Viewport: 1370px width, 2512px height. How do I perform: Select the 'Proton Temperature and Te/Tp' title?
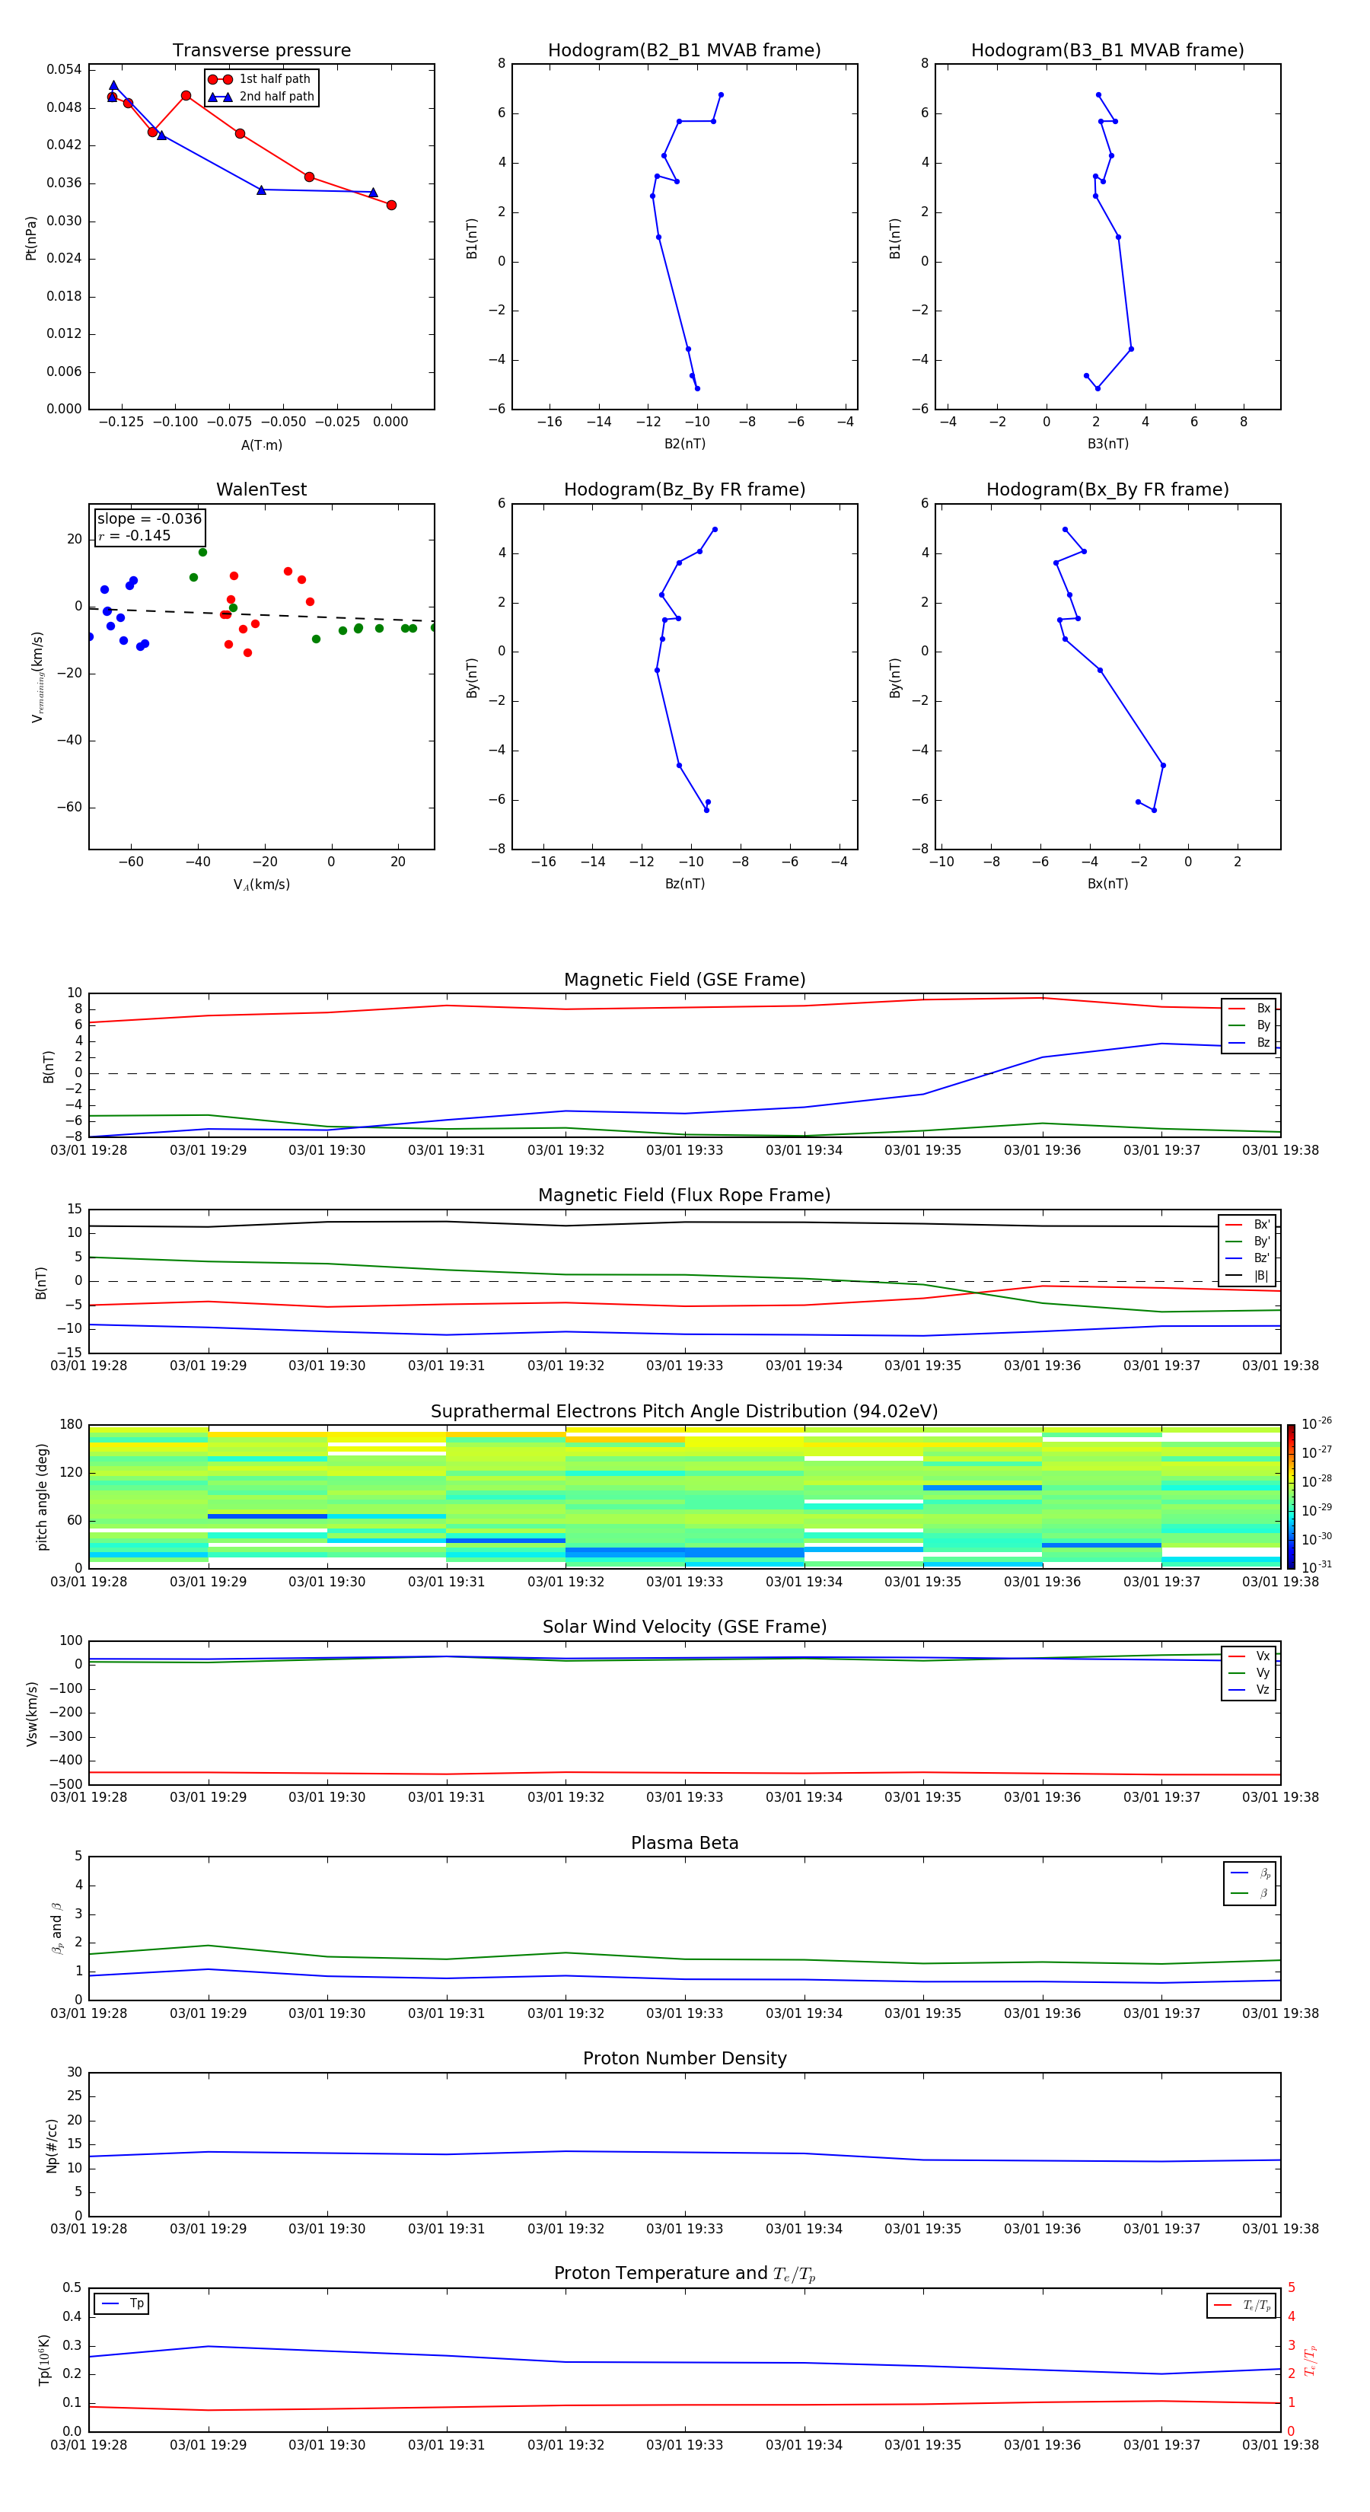[684, 2274]
